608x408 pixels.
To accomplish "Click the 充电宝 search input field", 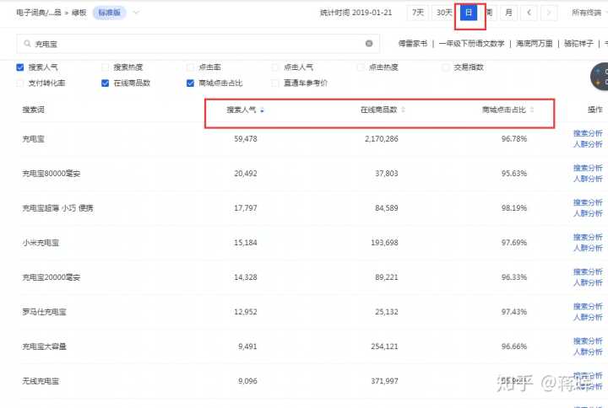I will pos(194,43).
